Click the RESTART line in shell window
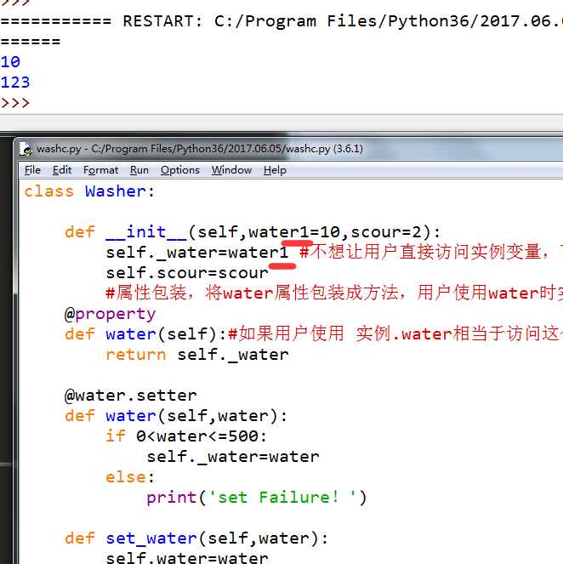 pyautogui.click(x=281, y=21)
